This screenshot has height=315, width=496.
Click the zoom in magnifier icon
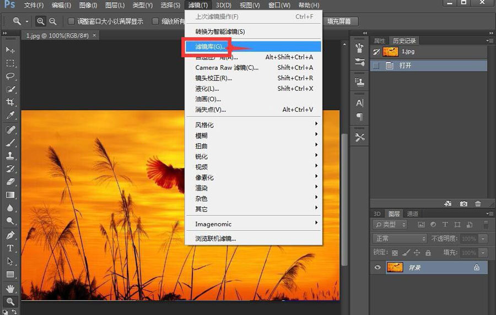point(41,21)
